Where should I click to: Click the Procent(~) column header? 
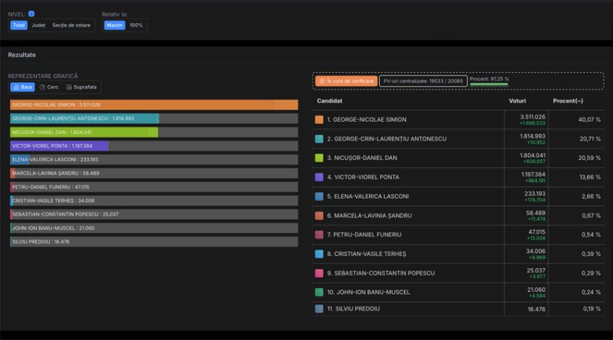tap(568, 101)
